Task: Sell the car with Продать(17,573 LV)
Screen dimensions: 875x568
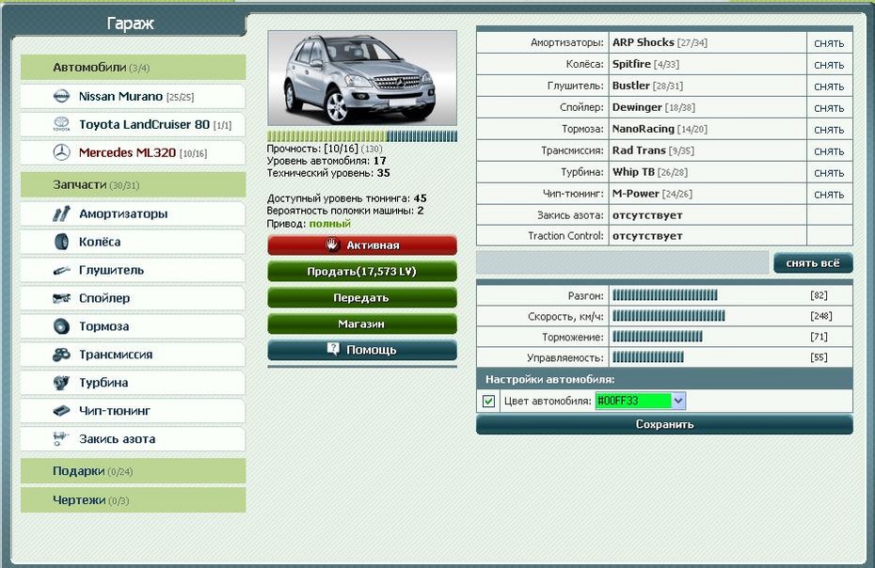Action: point(362,271)
